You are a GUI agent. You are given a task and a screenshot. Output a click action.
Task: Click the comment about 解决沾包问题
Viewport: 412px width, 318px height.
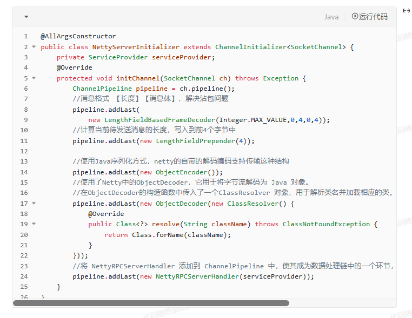150,99
